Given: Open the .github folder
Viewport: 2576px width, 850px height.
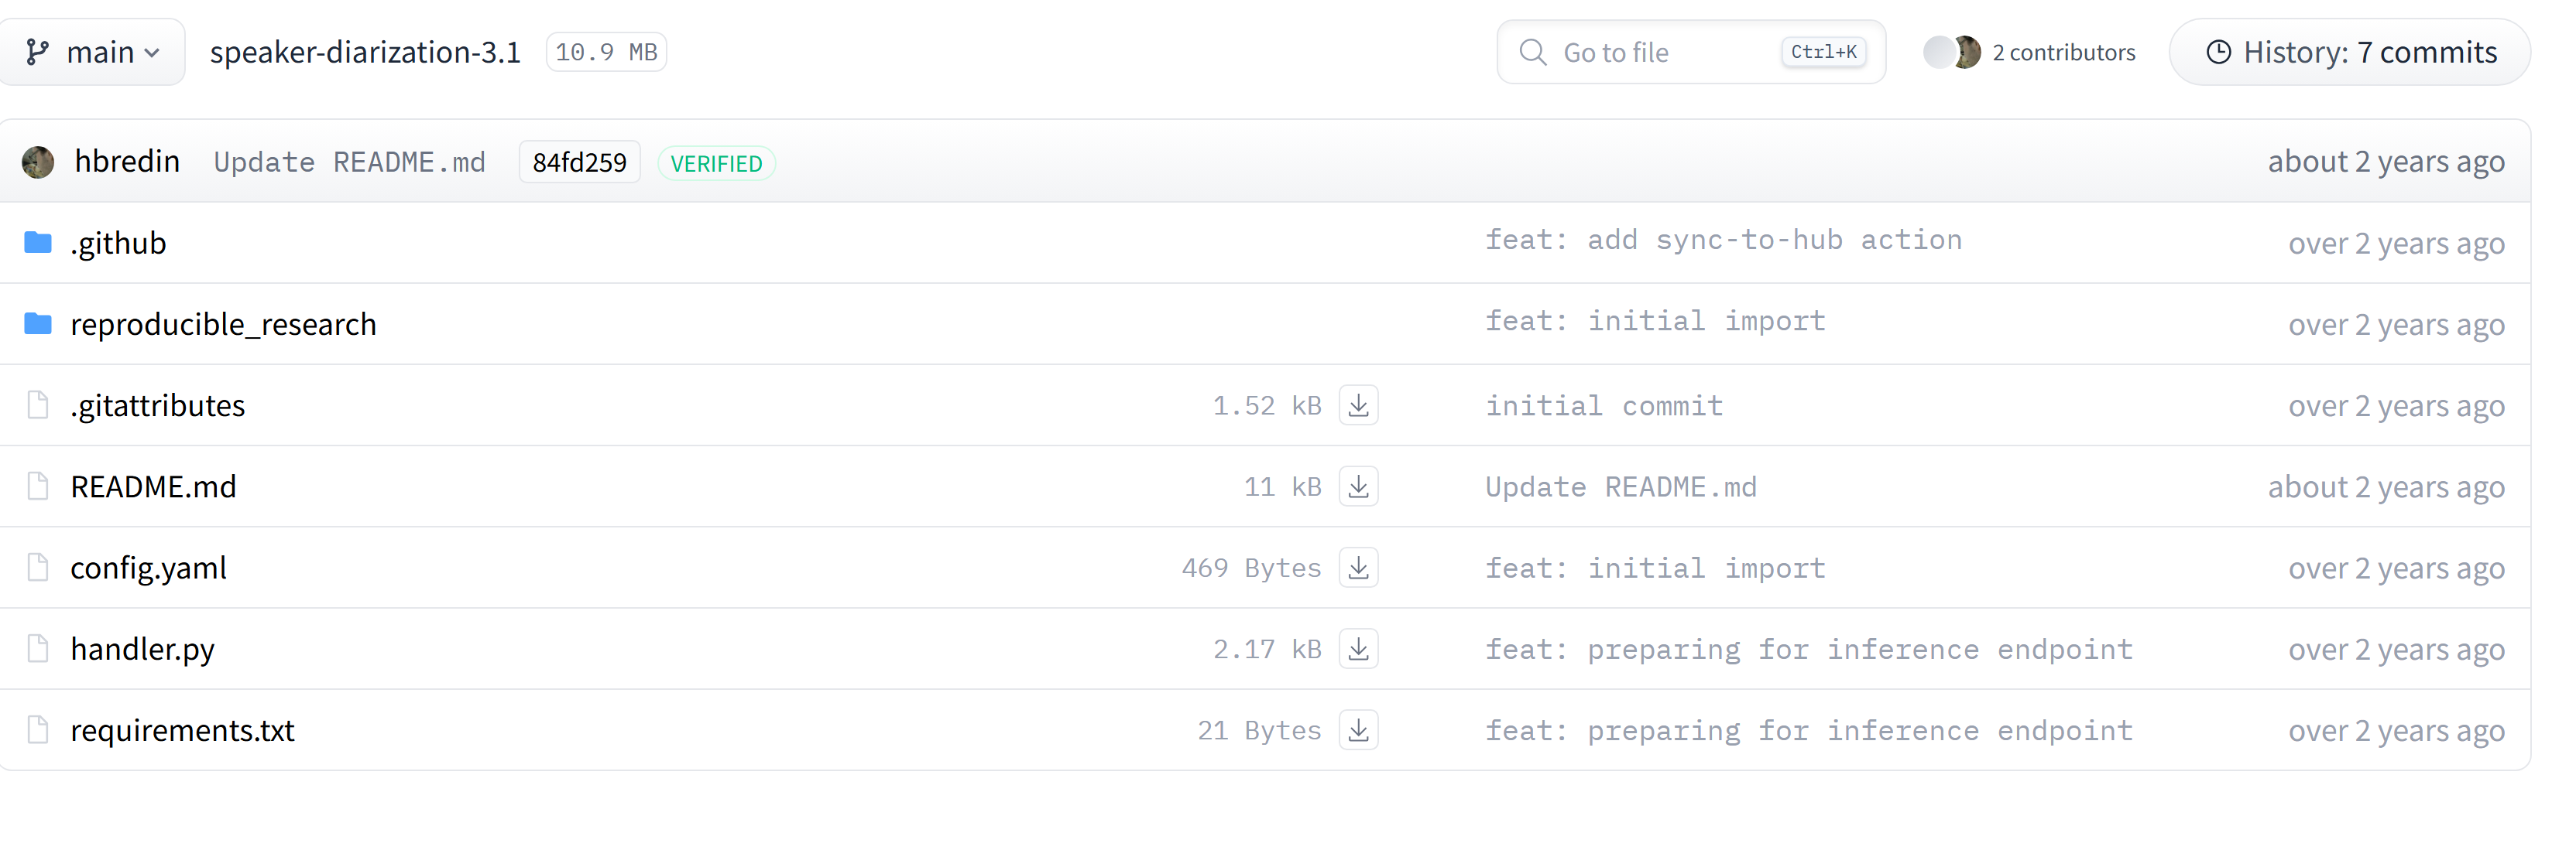Looking at the screenshot, I should click(118, 244).
